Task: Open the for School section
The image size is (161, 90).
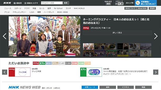Action: (x=58, y=8)
